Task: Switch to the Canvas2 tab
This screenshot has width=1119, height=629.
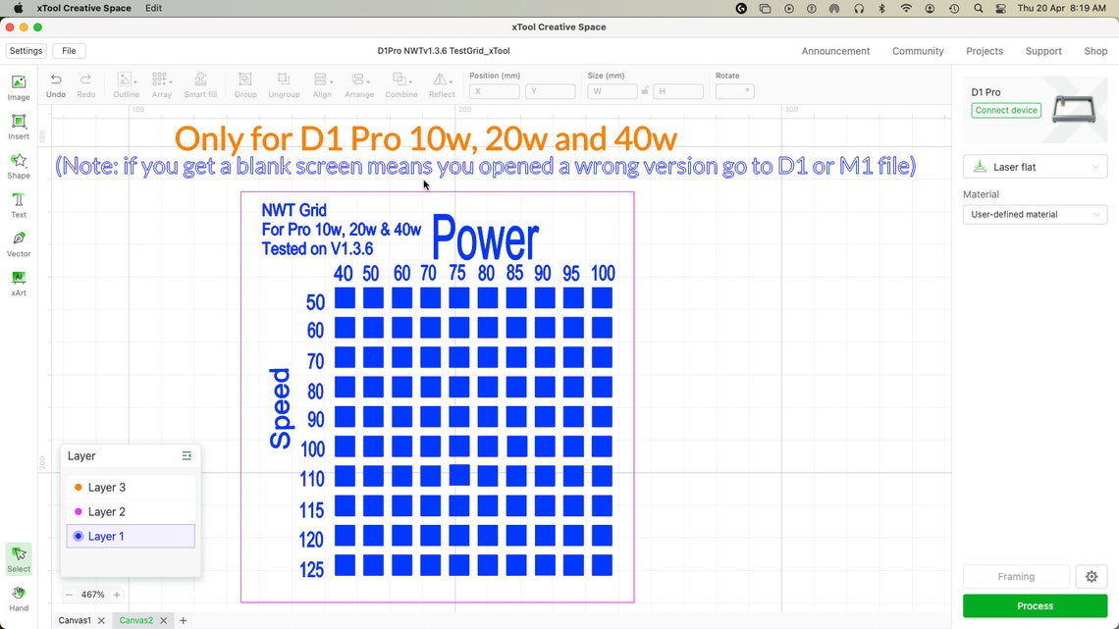Action: 137,620
